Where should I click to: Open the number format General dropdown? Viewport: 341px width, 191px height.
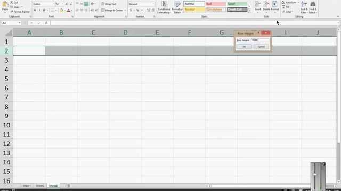coord(153,4)
